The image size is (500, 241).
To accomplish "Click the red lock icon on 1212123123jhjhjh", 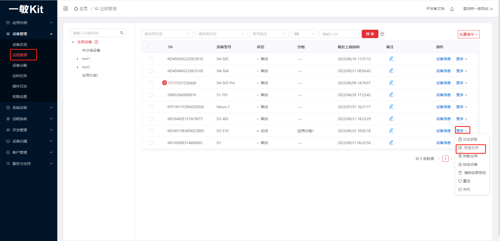I will pos(164,83).
